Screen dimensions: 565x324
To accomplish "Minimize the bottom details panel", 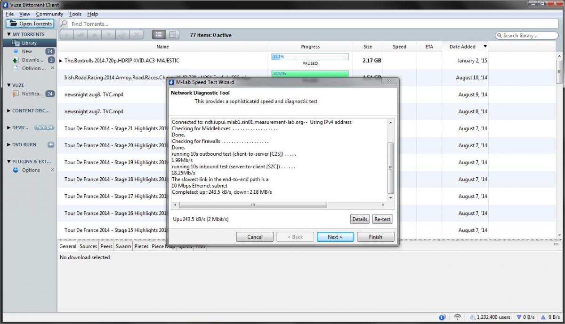I will coord(556,245).
